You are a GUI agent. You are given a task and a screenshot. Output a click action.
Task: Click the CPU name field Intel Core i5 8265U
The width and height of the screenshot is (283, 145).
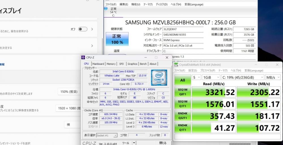(x=123, y=72)
